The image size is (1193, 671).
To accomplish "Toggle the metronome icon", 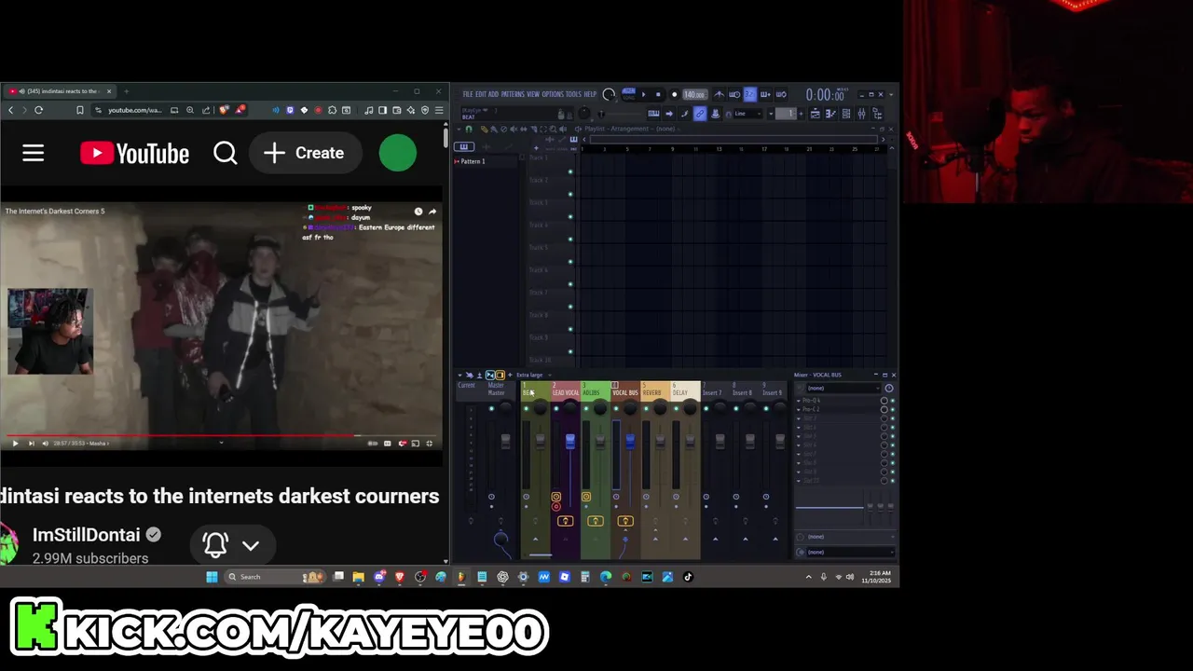I will (x=720, y=94).
